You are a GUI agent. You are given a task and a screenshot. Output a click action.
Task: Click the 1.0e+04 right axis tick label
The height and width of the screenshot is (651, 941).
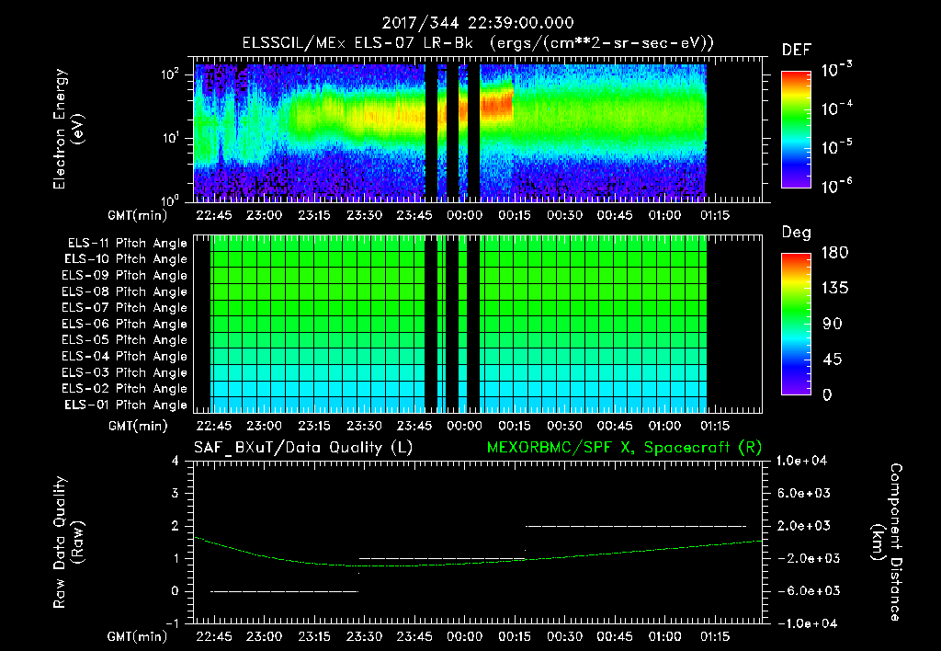[801, 461]
